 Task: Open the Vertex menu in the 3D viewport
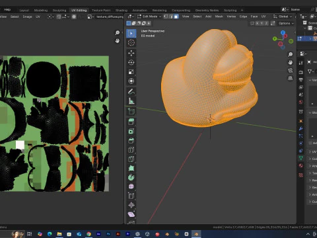point(231,17)
